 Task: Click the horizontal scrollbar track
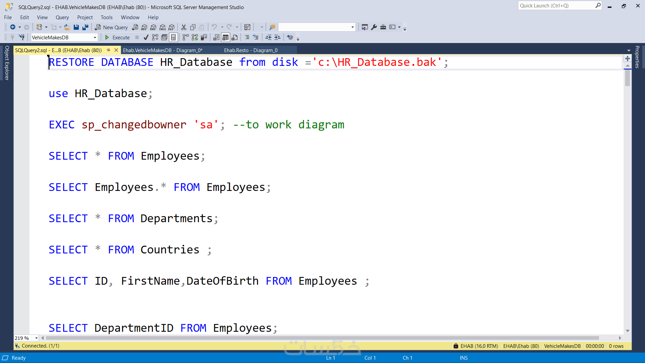(x=608, y=338)
